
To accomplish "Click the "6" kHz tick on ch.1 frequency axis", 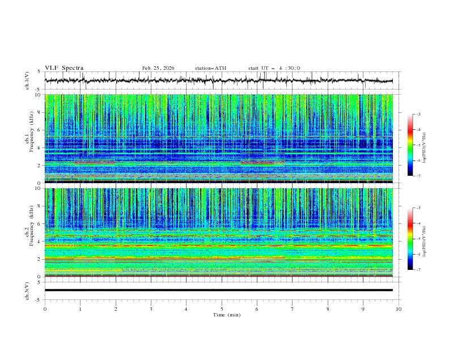I will [x=40, y=130].
